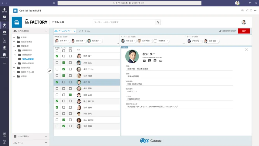Click the search magnifier button
The image size is (259, 146).
(x=158, y=22)
